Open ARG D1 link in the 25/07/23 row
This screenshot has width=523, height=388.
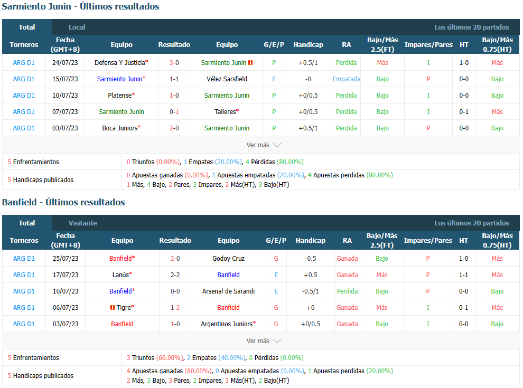[24, 258]
